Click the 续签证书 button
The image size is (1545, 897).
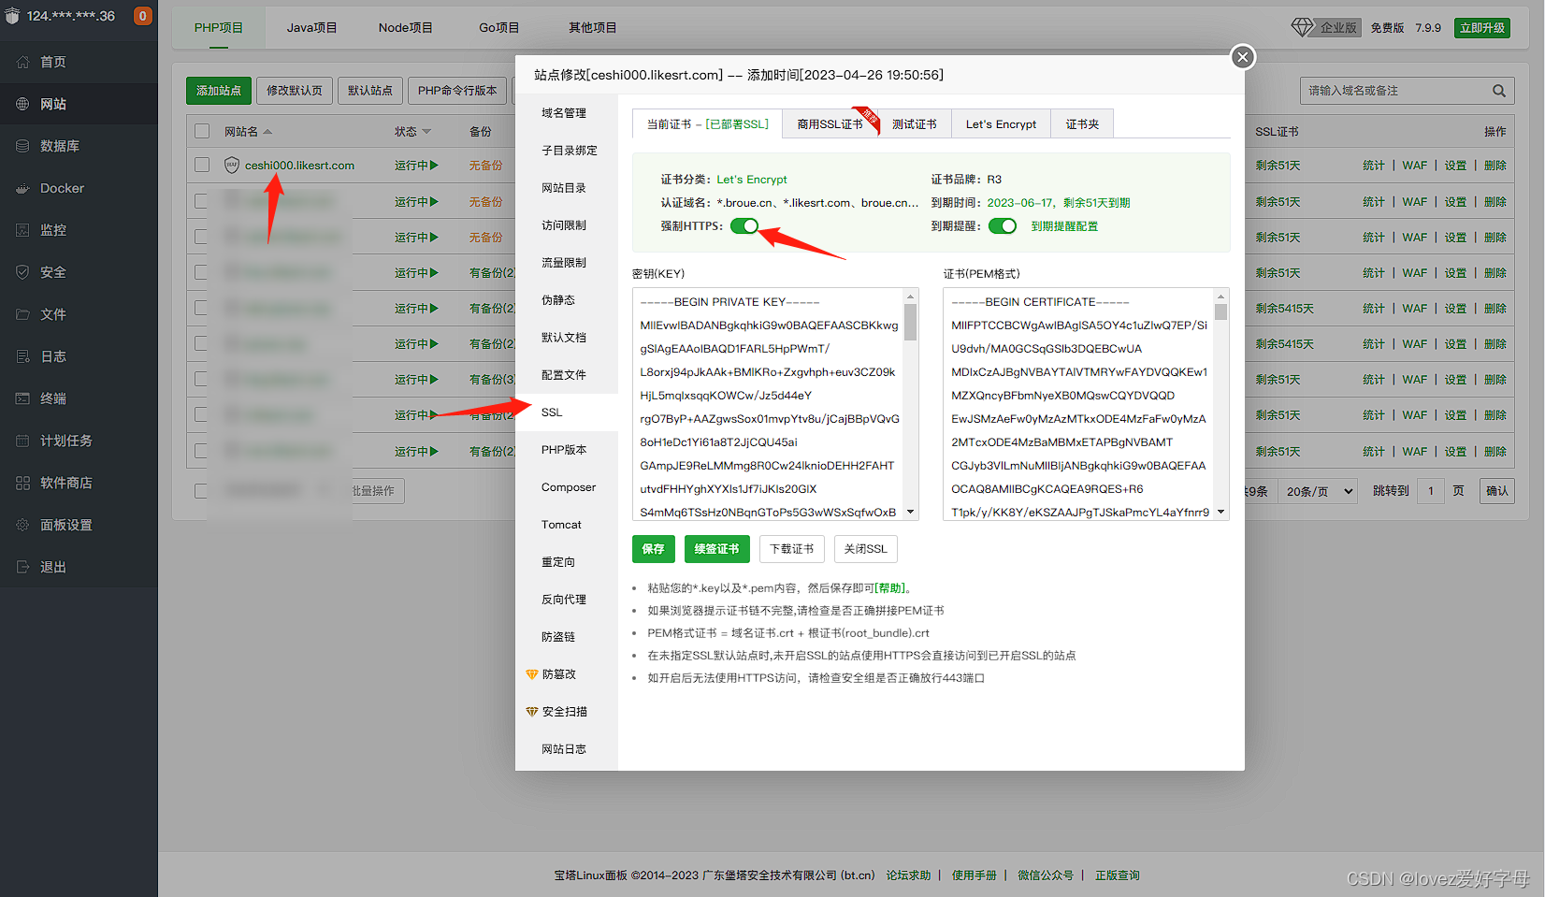[716, 549]
